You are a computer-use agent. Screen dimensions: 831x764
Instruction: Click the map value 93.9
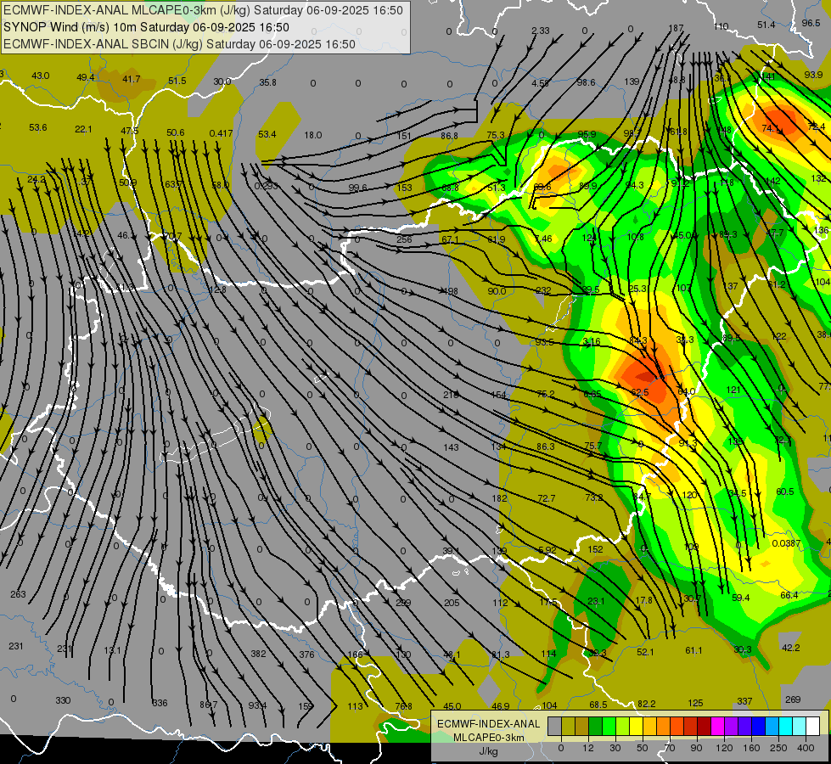pyautogui.click(x=813, y=75)
